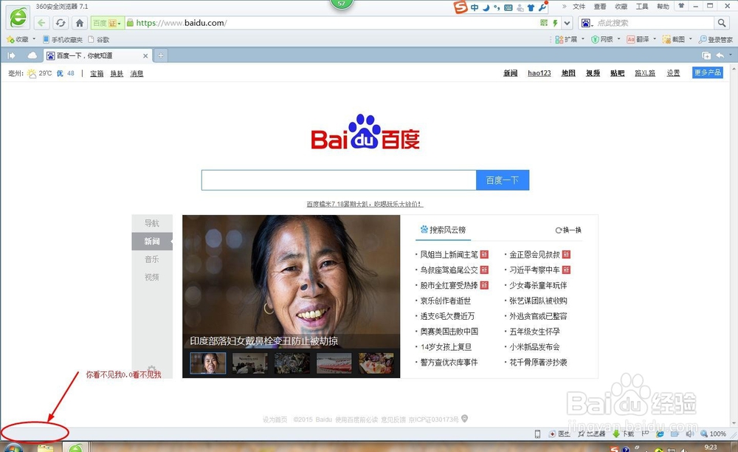This screenshot has height=452, width=738.
Task: Open hot search 凤姐当上新闻主笔
Action: (449, 255)
